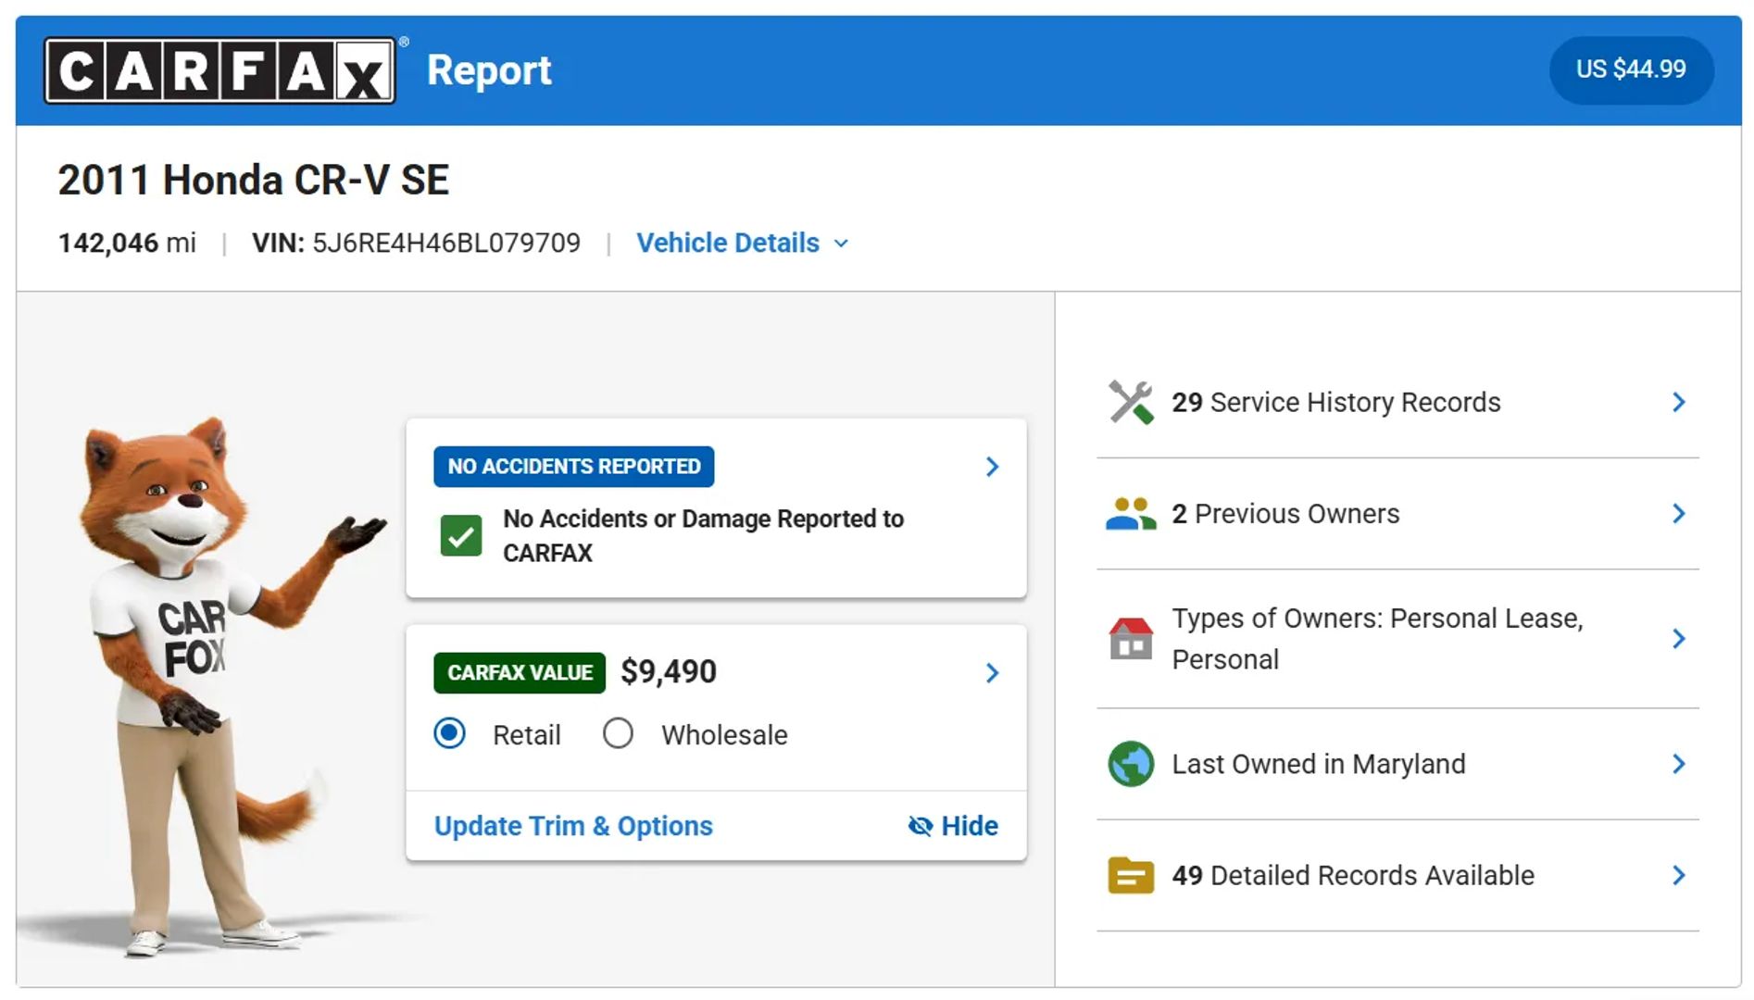The image size is (1754, 1000).
Task: Click the green checkmark no accidents icon
Action: 461,535
